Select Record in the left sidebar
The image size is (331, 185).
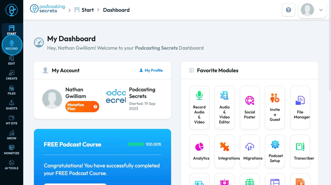[x=12, y=45]
